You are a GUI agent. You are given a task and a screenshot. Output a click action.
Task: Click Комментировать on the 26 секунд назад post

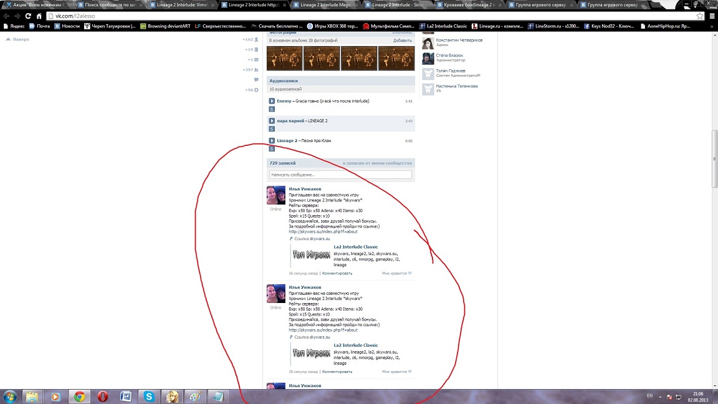pyautogui.click(x=337, y=274)
